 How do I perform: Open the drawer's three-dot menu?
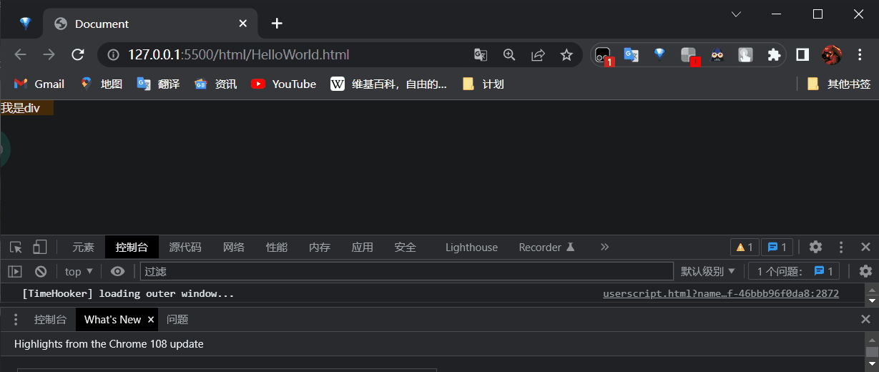16,320
